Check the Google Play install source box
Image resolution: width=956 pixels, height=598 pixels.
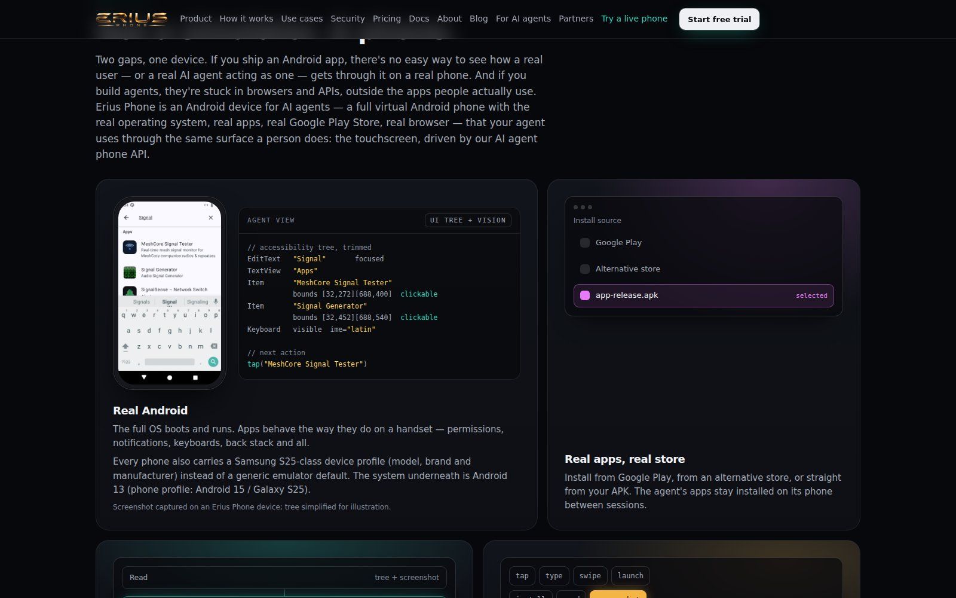(x=585, y=243)
